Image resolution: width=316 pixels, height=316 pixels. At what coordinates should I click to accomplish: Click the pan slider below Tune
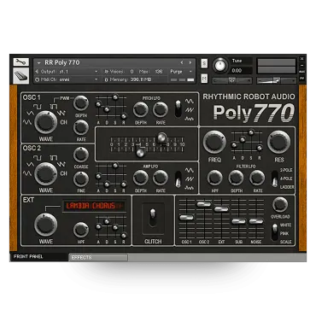(232, 80)
